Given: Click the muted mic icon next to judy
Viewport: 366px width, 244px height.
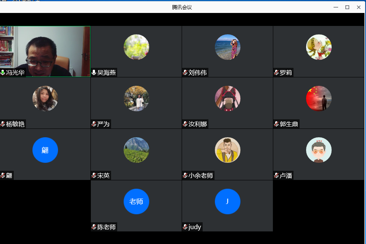Looking at the screenshot, I should [x=185, y=227].
